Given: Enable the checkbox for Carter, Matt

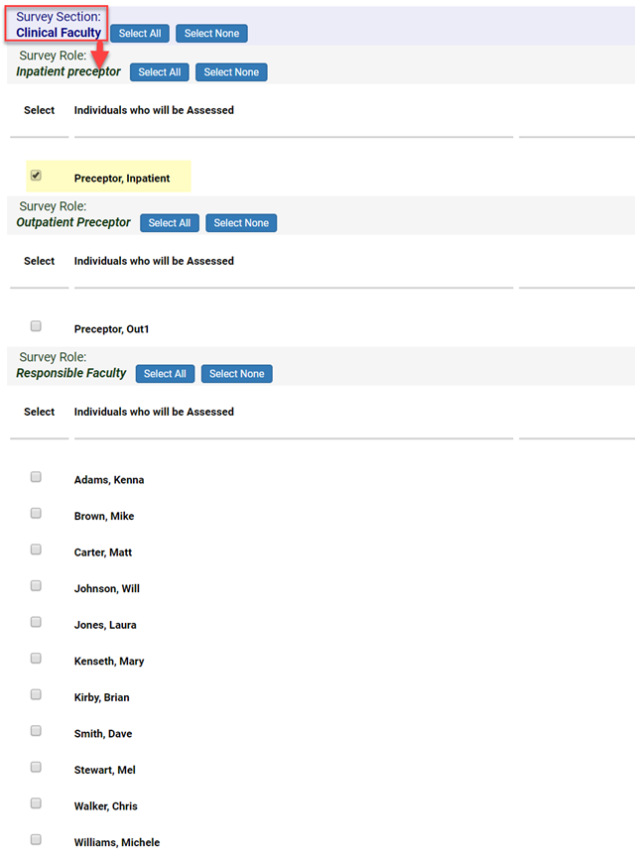Looking at the screenshot, I should [x=37, y=550].
